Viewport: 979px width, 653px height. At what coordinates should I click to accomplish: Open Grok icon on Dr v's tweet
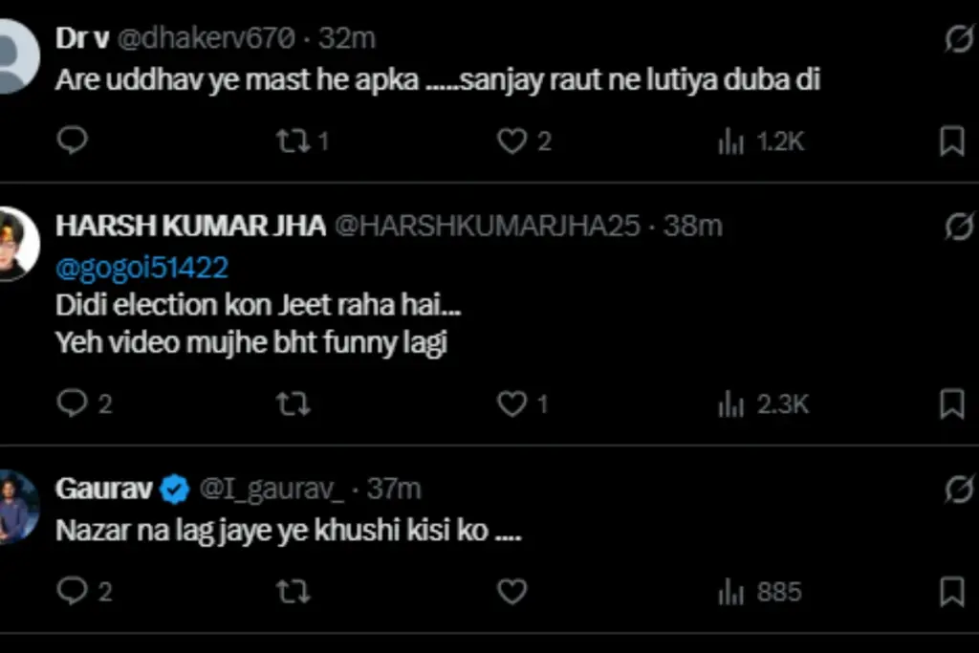pyautogui.click(x=957, y=38)
